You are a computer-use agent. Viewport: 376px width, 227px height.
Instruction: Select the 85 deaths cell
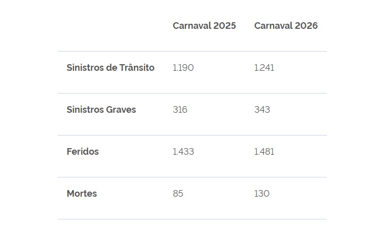pyautogui.click(x=178, y=194)
